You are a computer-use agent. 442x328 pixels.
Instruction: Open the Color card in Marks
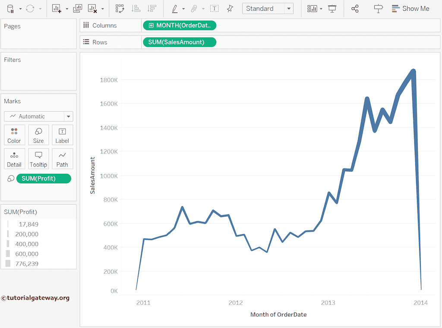(14, 135)
